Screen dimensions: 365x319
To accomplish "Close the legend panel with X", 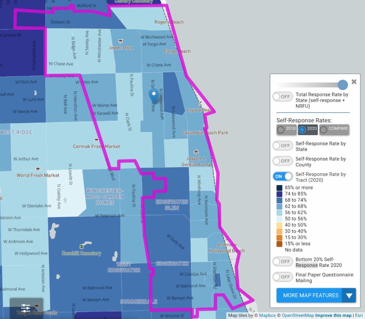I will coord(354,82).
